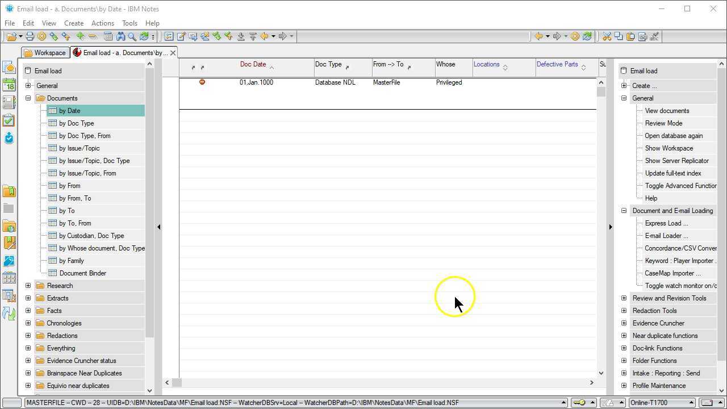This screenshot has width=727, height=409.
Task: Open Calendar from the left sidebar
Action: click(x=9, y=85)
